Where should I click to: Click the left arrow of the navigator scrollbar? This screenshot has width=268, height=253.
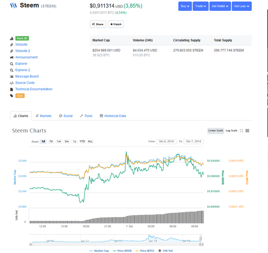point(31,245)
